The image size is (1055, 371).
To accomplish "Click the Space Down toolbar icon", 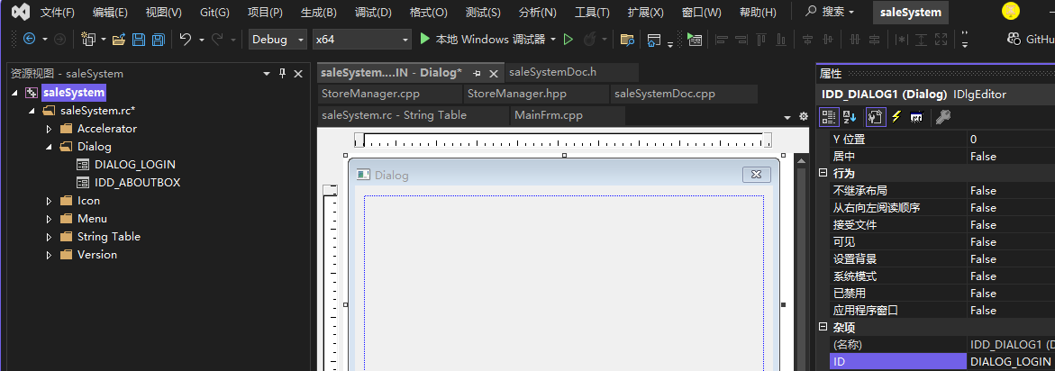I will (x=874, y=40).
